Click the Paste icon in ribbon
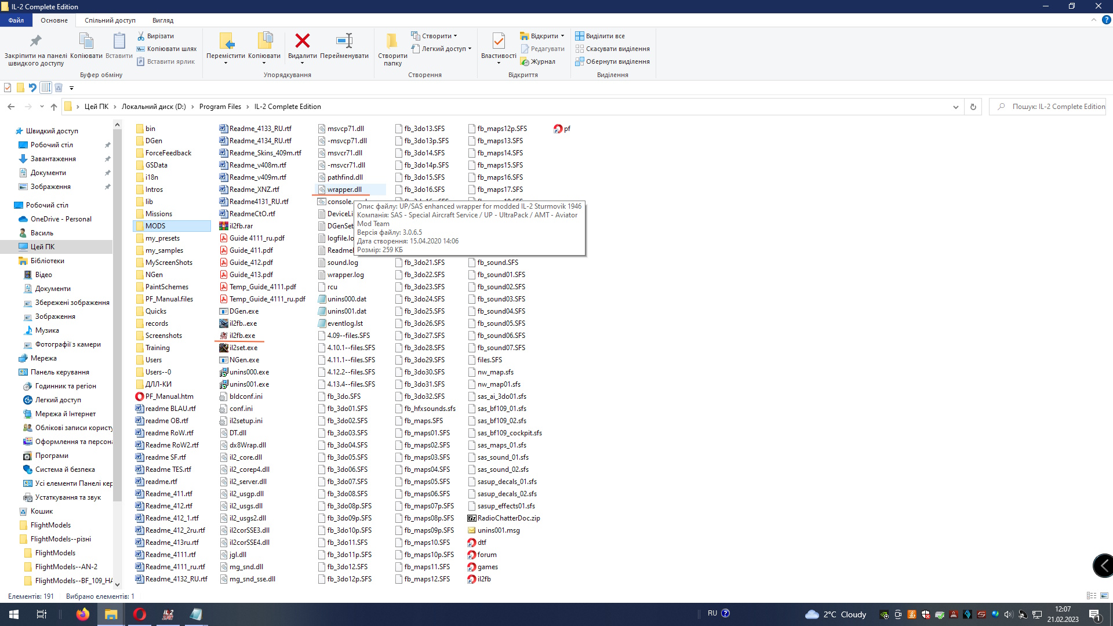Image resolution: width=1113 pixels, height=626 pixels. click(119, 42)
